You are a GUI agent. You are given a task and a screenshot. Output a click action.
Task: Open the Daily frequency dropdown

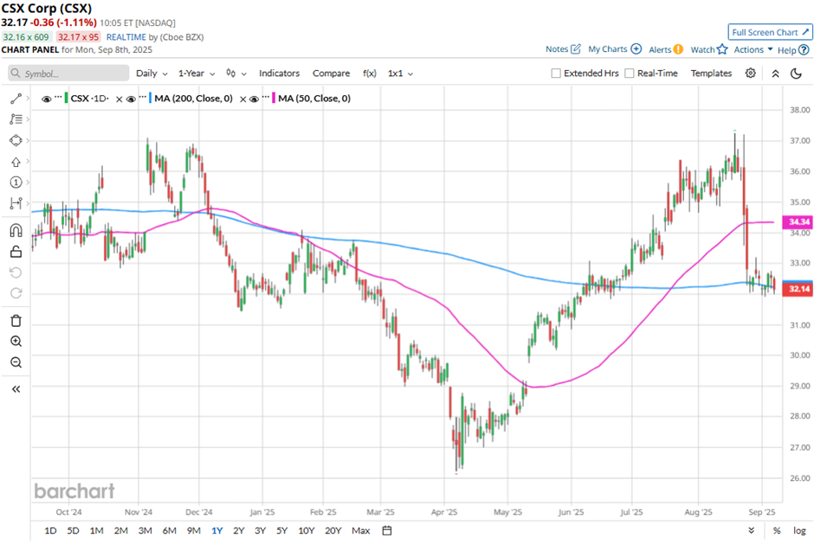coord(152,74)
